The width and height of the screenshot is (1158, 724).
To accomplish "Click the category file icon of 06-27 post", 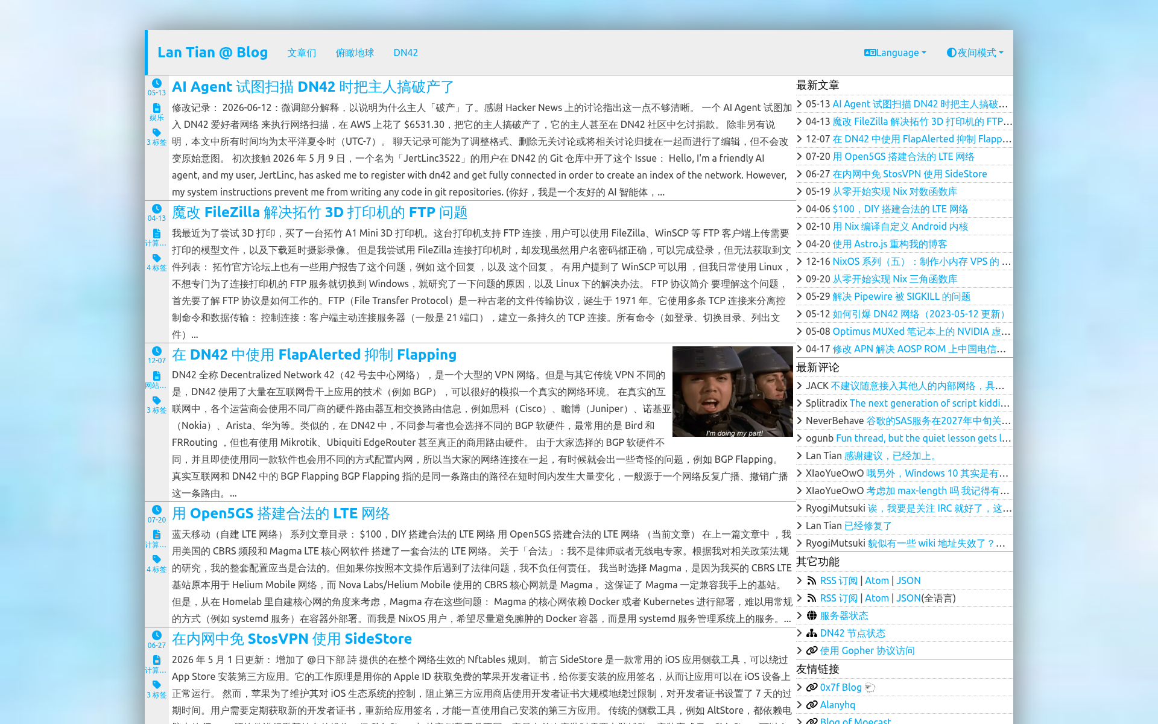I will pyautogui.click(x=157, y=660).
